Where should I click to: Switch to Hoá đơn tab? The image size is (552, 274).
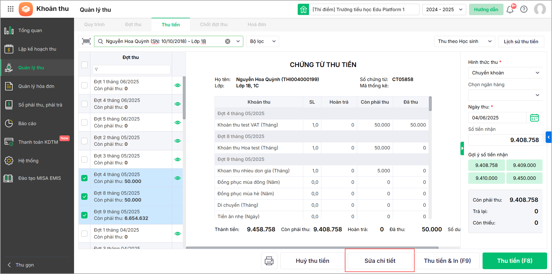(257, 25)
